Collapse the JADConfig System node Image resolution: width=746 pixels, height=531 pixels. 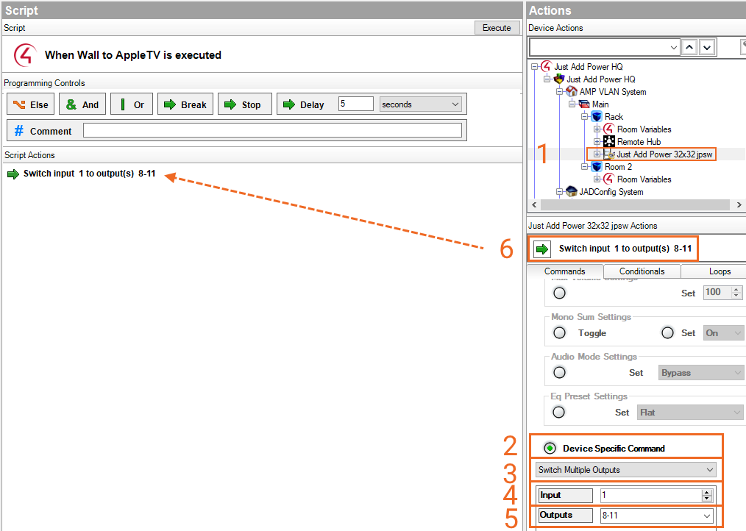tap(559, 192)
